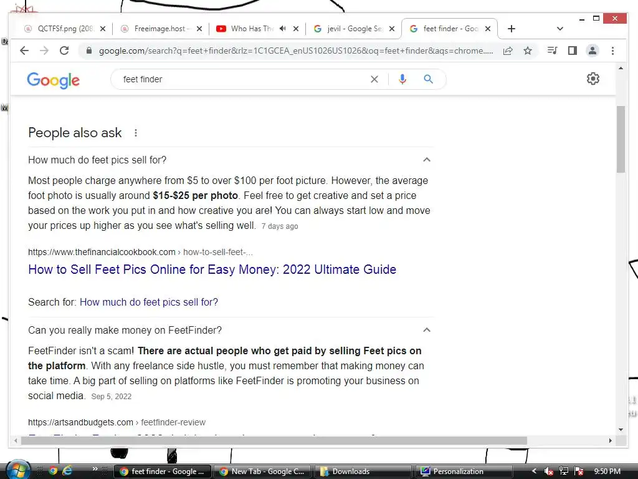This screenshot has height=479, width=638.
Task: Switch to the Freeimage.host tab
Action: click(x=160, y=29)
